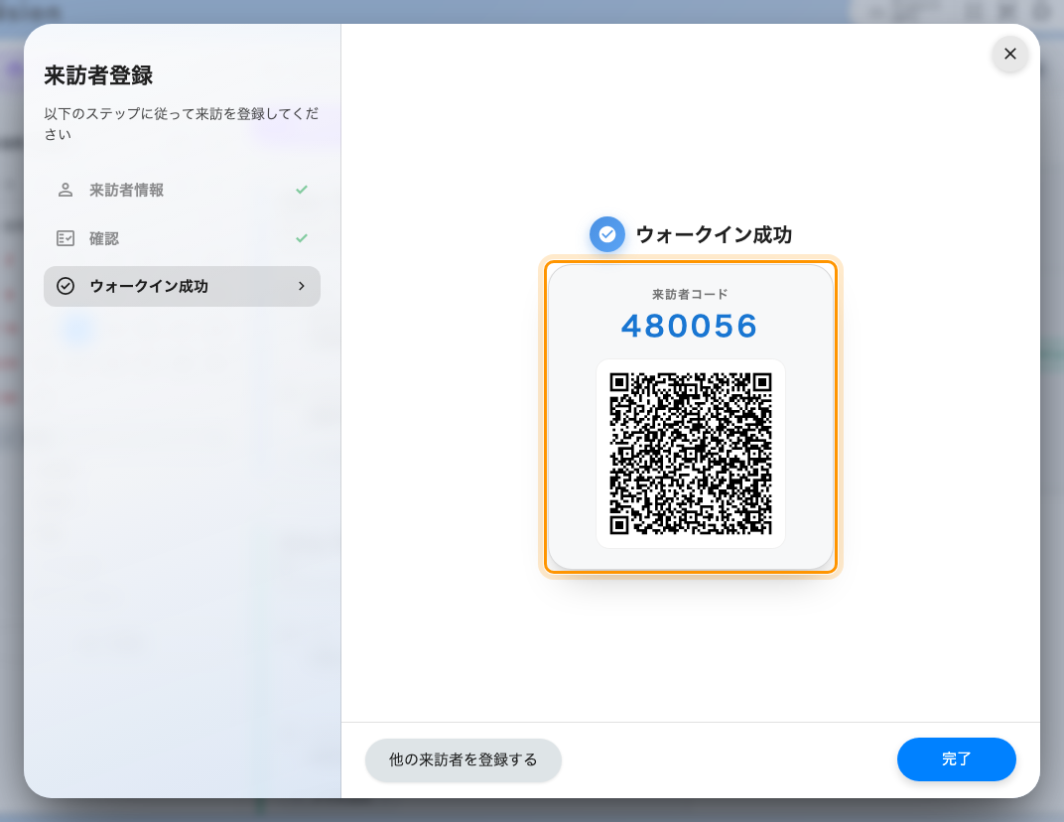Click the circled check icon in sidebar step
1064x822 pixels.
[66, 287]
